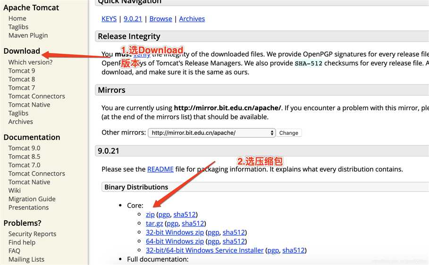Click Archives in quick navigation
The width and height of the screenshot is (429, 265).
[x=192, y=19]
